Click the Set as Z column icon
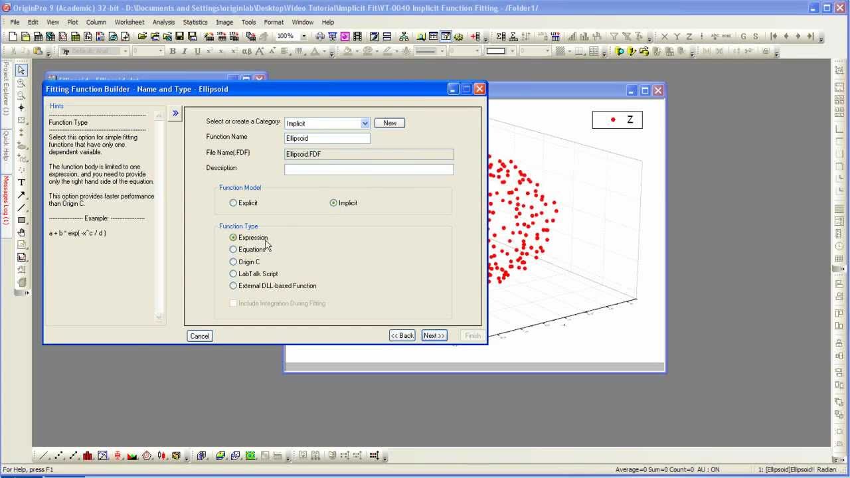Screen dimensions: 850x478 coord(689,37)
